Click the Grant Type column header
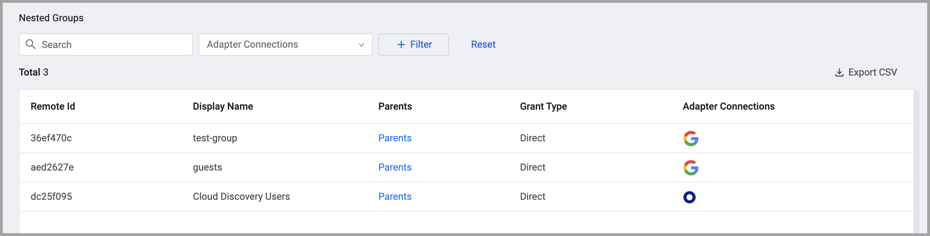 [x=543, y=106]
